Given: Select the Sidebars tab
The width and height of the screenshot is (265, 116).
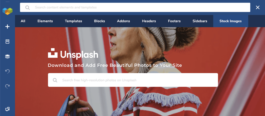Looking at the screenshot, I should coord(200,21).
